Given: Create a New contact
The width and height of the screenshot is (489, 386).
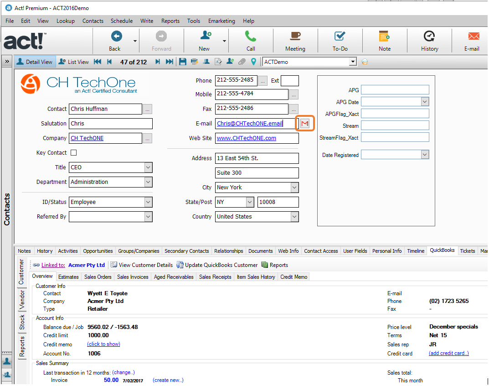Looking at the screenshot, I should (x=205, y=41).
